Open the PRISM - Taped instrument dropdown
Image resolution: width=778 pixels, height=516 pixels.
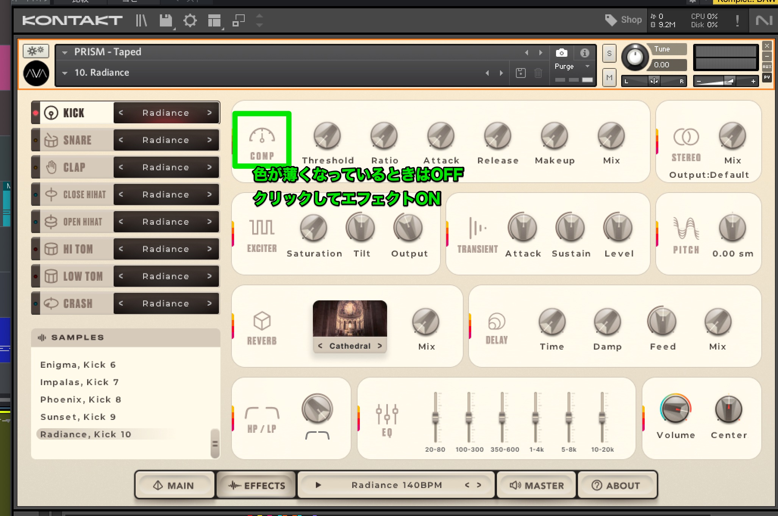(65, 52)
